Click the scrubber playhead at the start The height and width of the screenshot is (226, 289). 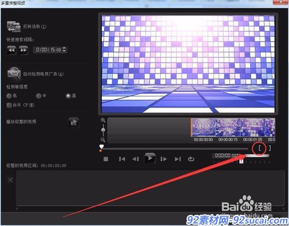point(101,147)
